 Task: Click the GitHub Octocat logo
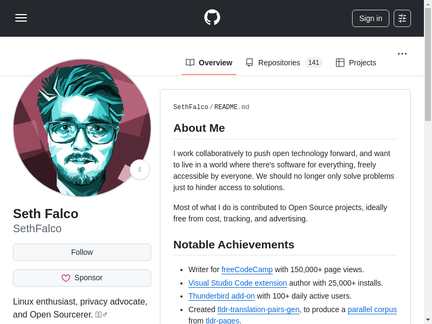(x=212, y=17)
